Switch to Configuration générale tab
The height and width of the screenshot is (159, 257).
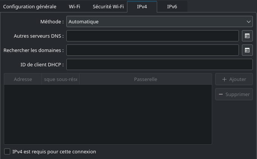[x=30, y=7]
